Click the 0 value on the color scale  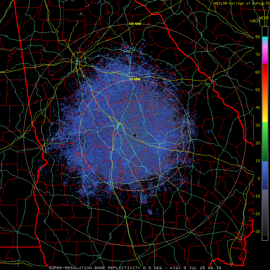pos(259,178)
